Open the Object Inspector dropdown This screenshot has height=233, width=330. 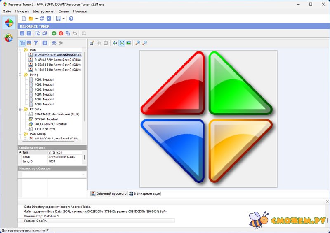[x=84, y=175]
